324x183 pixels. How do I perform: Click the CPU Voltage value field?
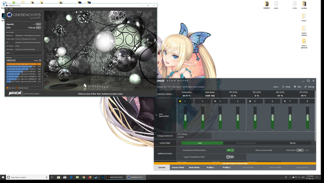click(194, 136)
